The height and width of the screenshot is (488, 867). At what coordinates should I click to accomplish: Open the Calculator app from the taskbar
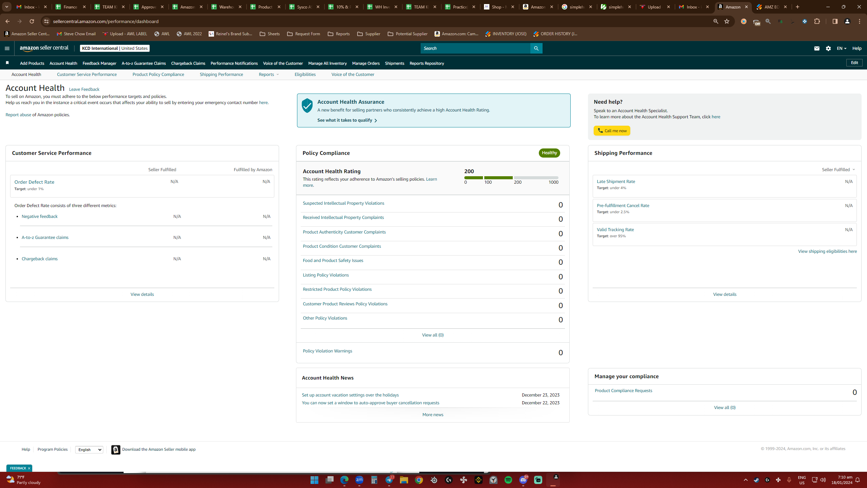374,480
